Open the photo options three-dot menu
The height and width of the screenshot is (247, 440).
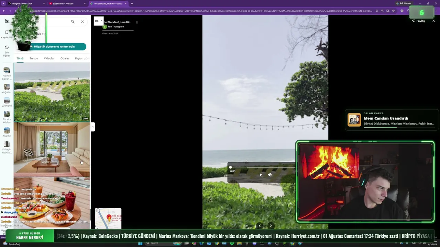click(137, 23)
